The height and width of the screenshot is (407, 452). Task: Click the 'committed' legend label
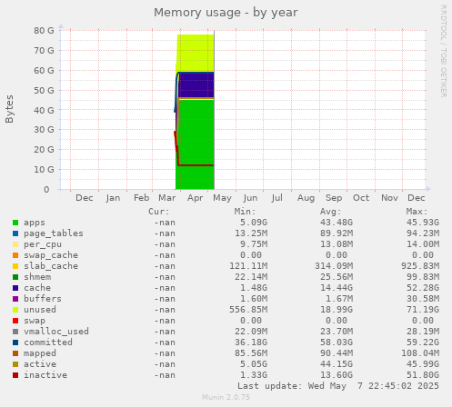48,342
